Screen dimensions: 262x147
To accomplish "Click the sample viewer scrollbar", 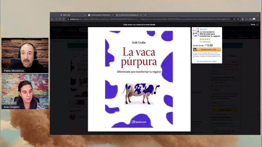I will click(x=190, y=30).
